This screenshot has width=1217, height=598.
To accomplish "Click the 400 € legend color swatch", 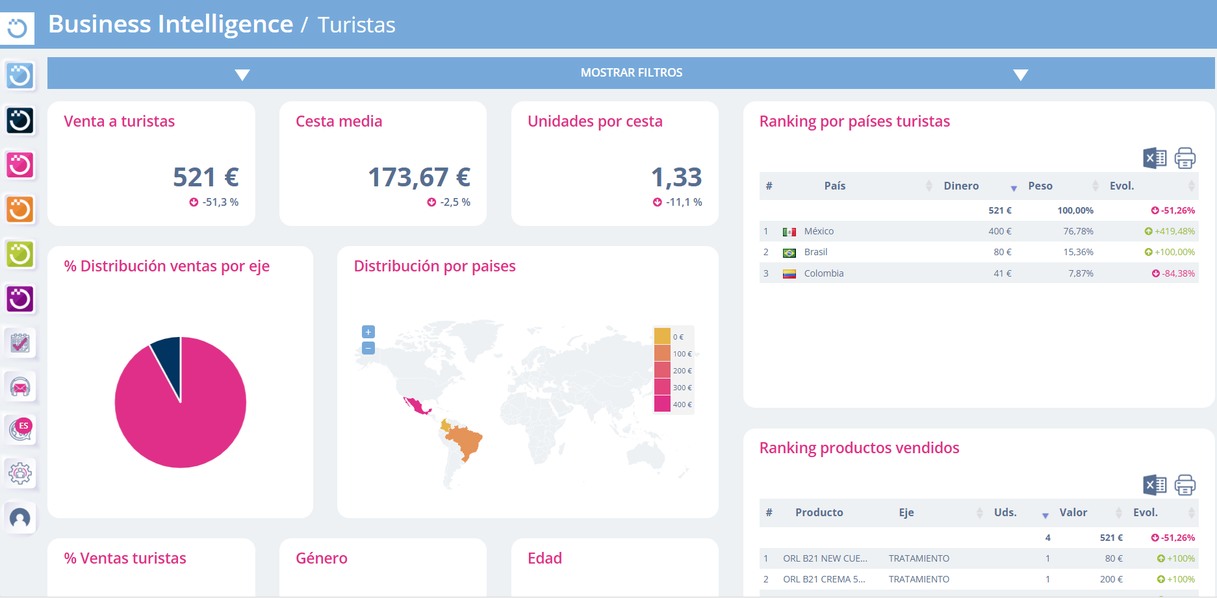I will click(662, 404).
